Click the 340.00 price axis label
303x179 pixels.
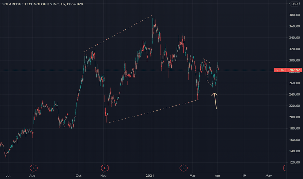[x=295, y=37]
